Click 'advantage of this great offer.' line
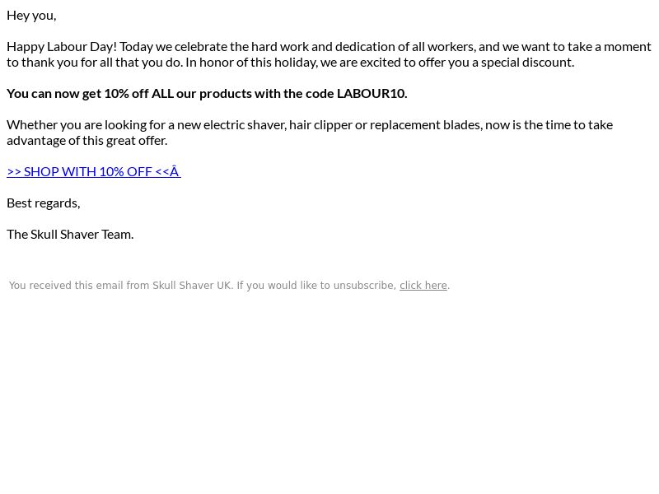 (87, 140)
